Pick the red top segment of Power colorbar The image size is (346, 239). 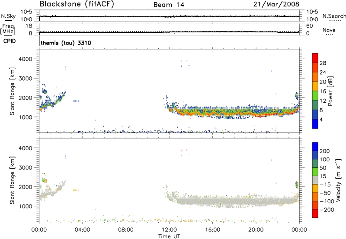(315, 58)
